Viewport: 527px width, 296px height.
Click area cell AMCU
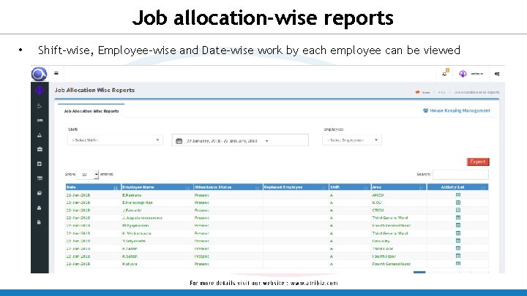[378, 195]
